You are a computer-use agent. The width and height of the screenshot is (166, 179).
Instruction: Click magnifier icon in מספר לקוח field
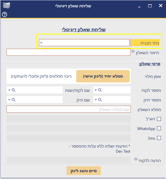click(100, 90)
